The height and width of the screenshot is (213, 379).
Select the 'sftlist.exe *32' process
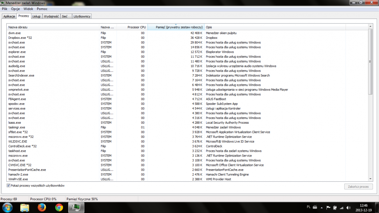click(188, 132)
